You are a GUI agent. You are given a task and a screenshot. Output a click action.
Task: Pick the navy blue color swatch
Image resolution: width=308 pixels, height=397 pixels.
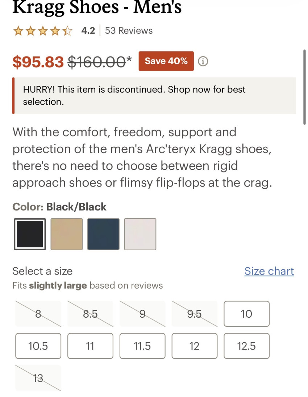pyautogui.click(x=103, y=234)
